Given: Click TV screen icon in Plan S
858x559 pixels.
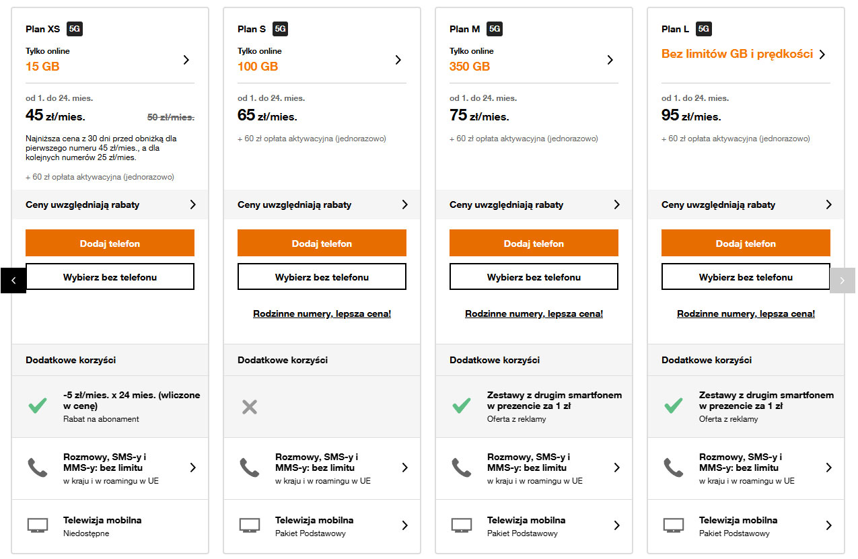Looking at the screenshot, I should coord(250,525).
